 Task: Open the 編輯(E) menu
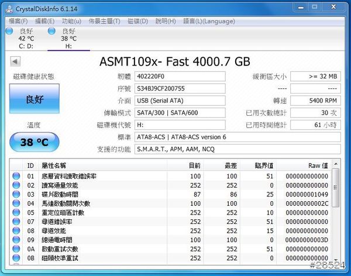45,21
